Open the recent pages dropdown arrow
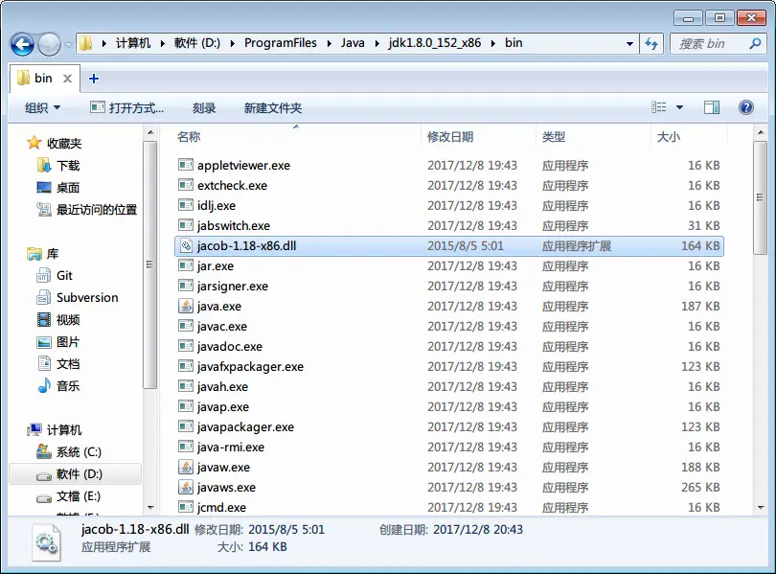The width and height of the screenshot is (776, 574). coord(68,44)
